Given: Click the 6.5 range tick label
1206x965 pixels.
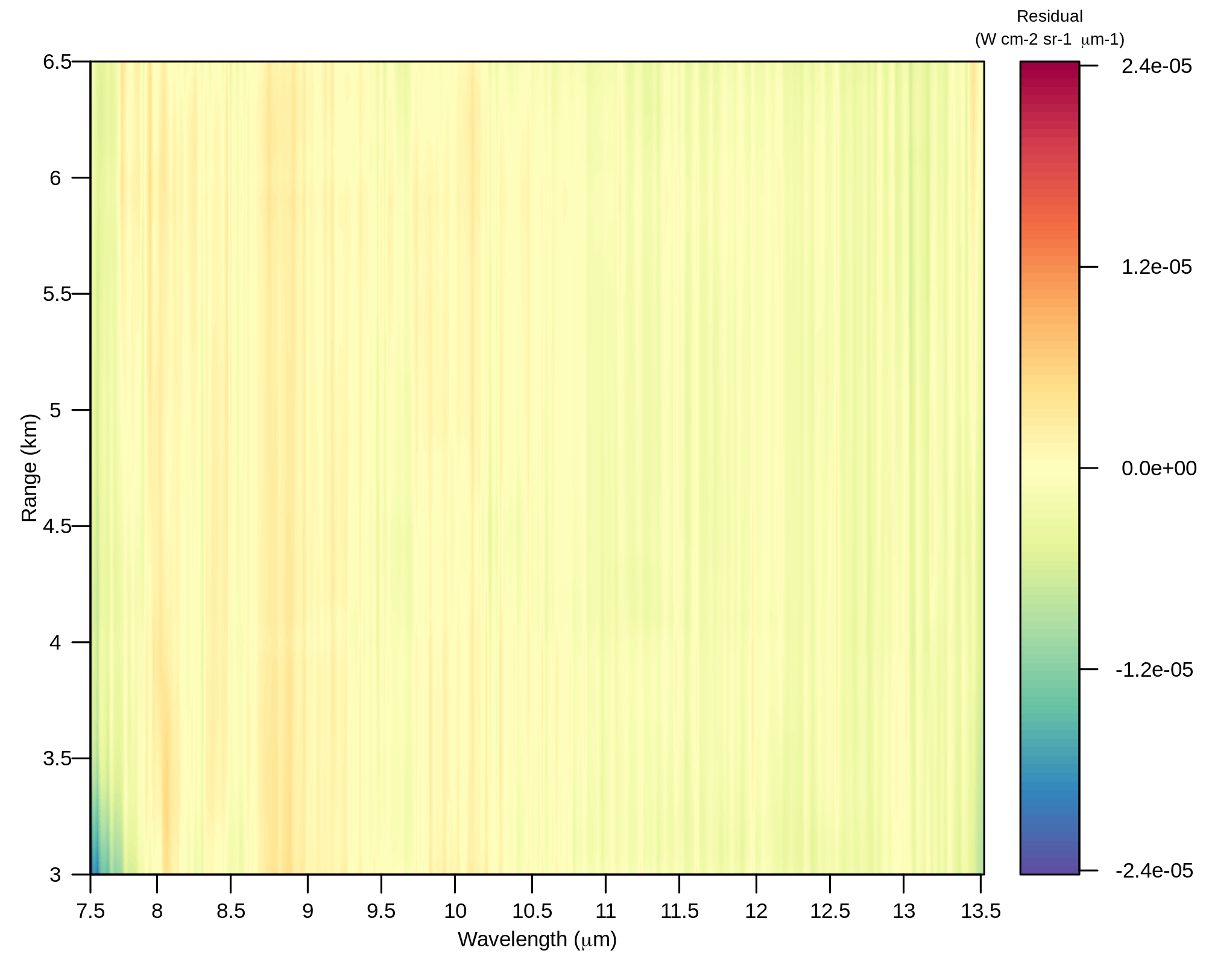Looking at the screenshot, I should point(57,62).
